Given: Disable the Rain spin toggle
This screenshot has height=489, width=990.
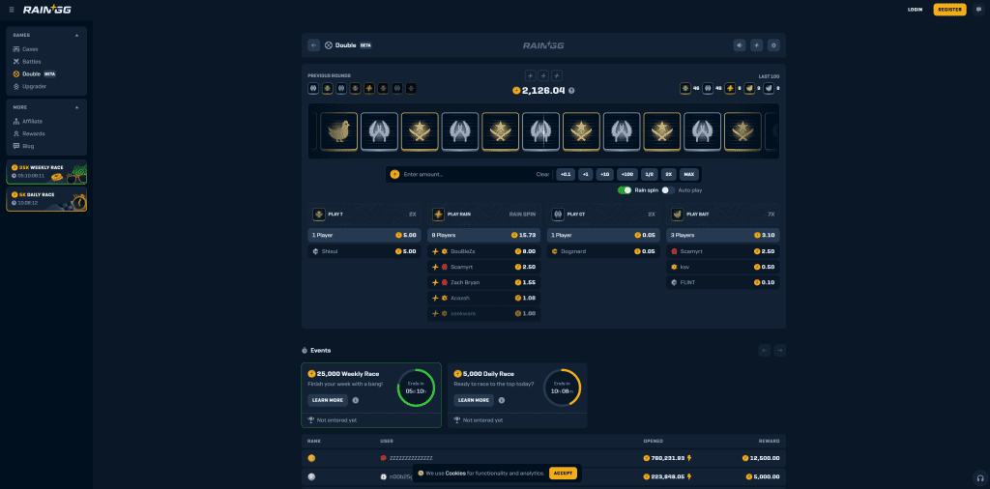Looking at the screenshot, I should click(625, 190).
